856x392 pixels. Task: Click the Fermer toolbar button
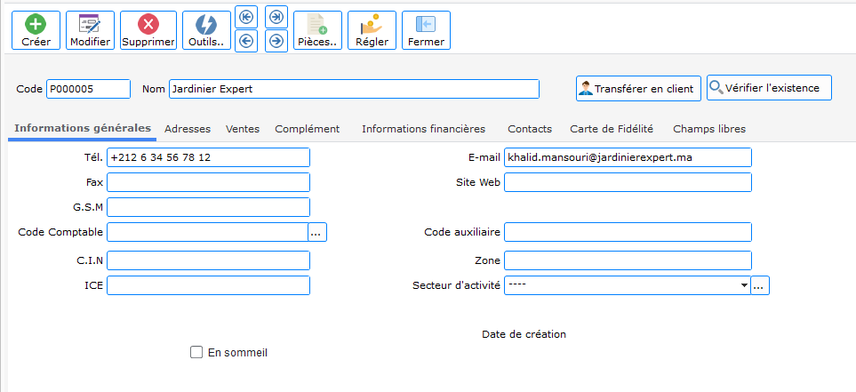pyautogui.click(x=426, y=30)
